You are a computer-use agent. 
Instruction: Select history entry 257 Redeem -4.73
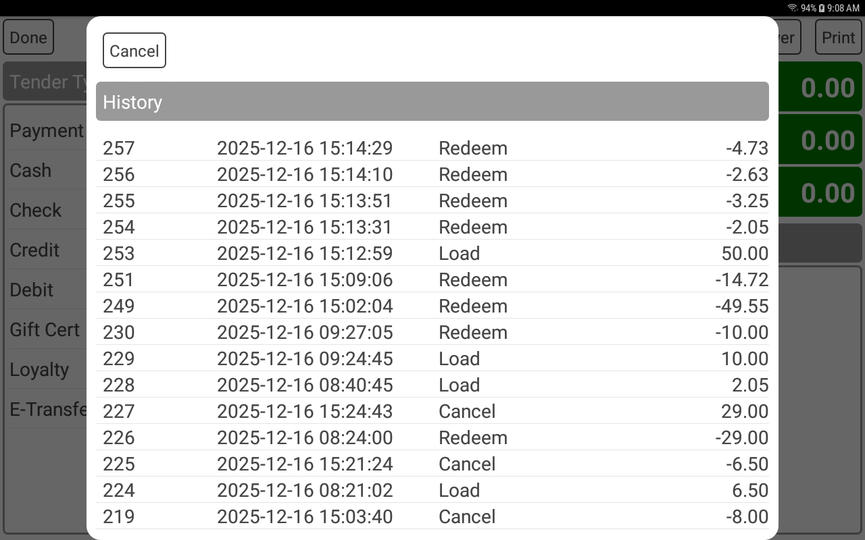(x=432, y=148)
